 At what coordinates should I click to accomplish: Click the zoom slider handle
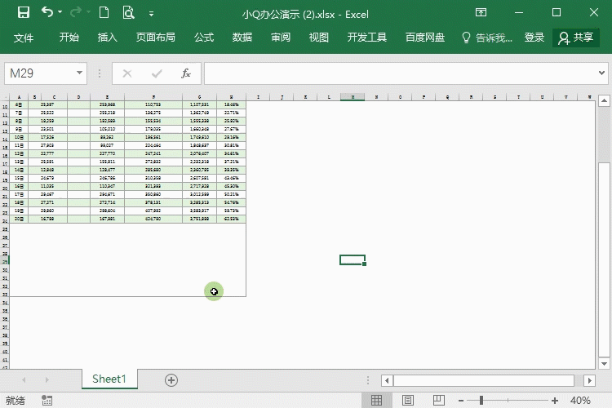(481, 401)
